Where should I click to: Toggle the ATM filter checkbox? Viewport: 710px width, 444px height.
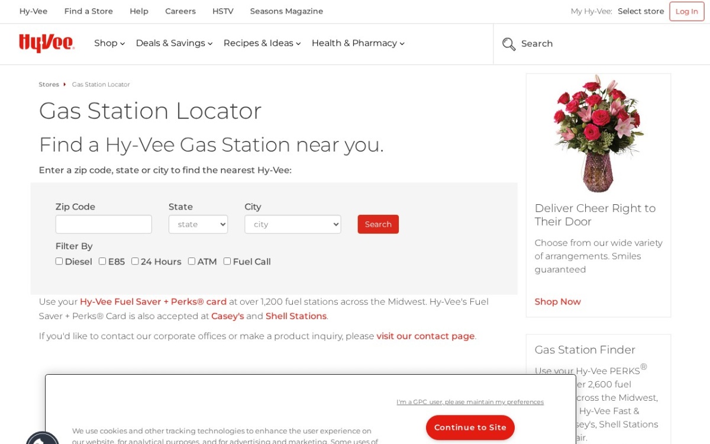click(x=192, y=261)
